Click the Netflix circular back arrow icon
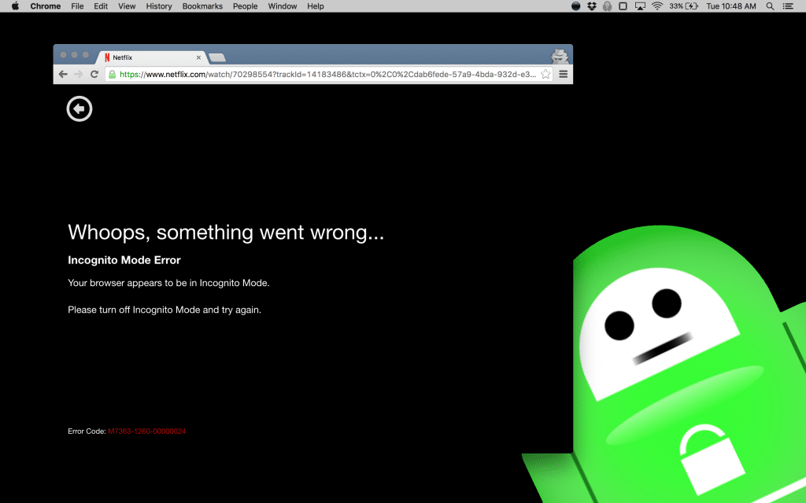This screenshot has height=503, width=806. (x=79, y=108)
